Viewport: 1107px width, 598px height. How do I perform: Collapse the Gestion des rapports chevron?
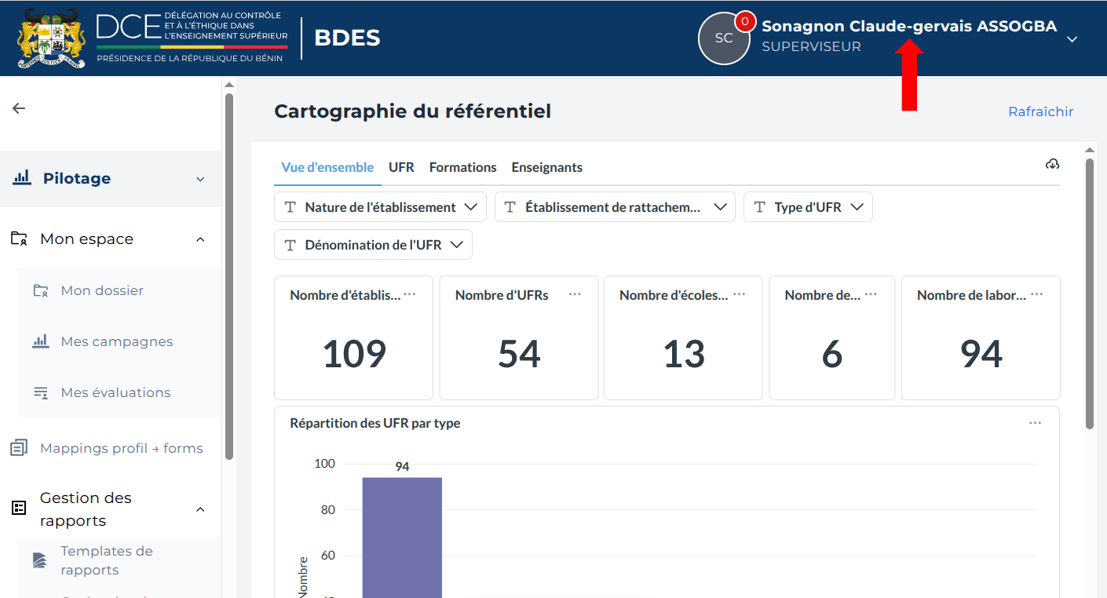pos(200,509)
